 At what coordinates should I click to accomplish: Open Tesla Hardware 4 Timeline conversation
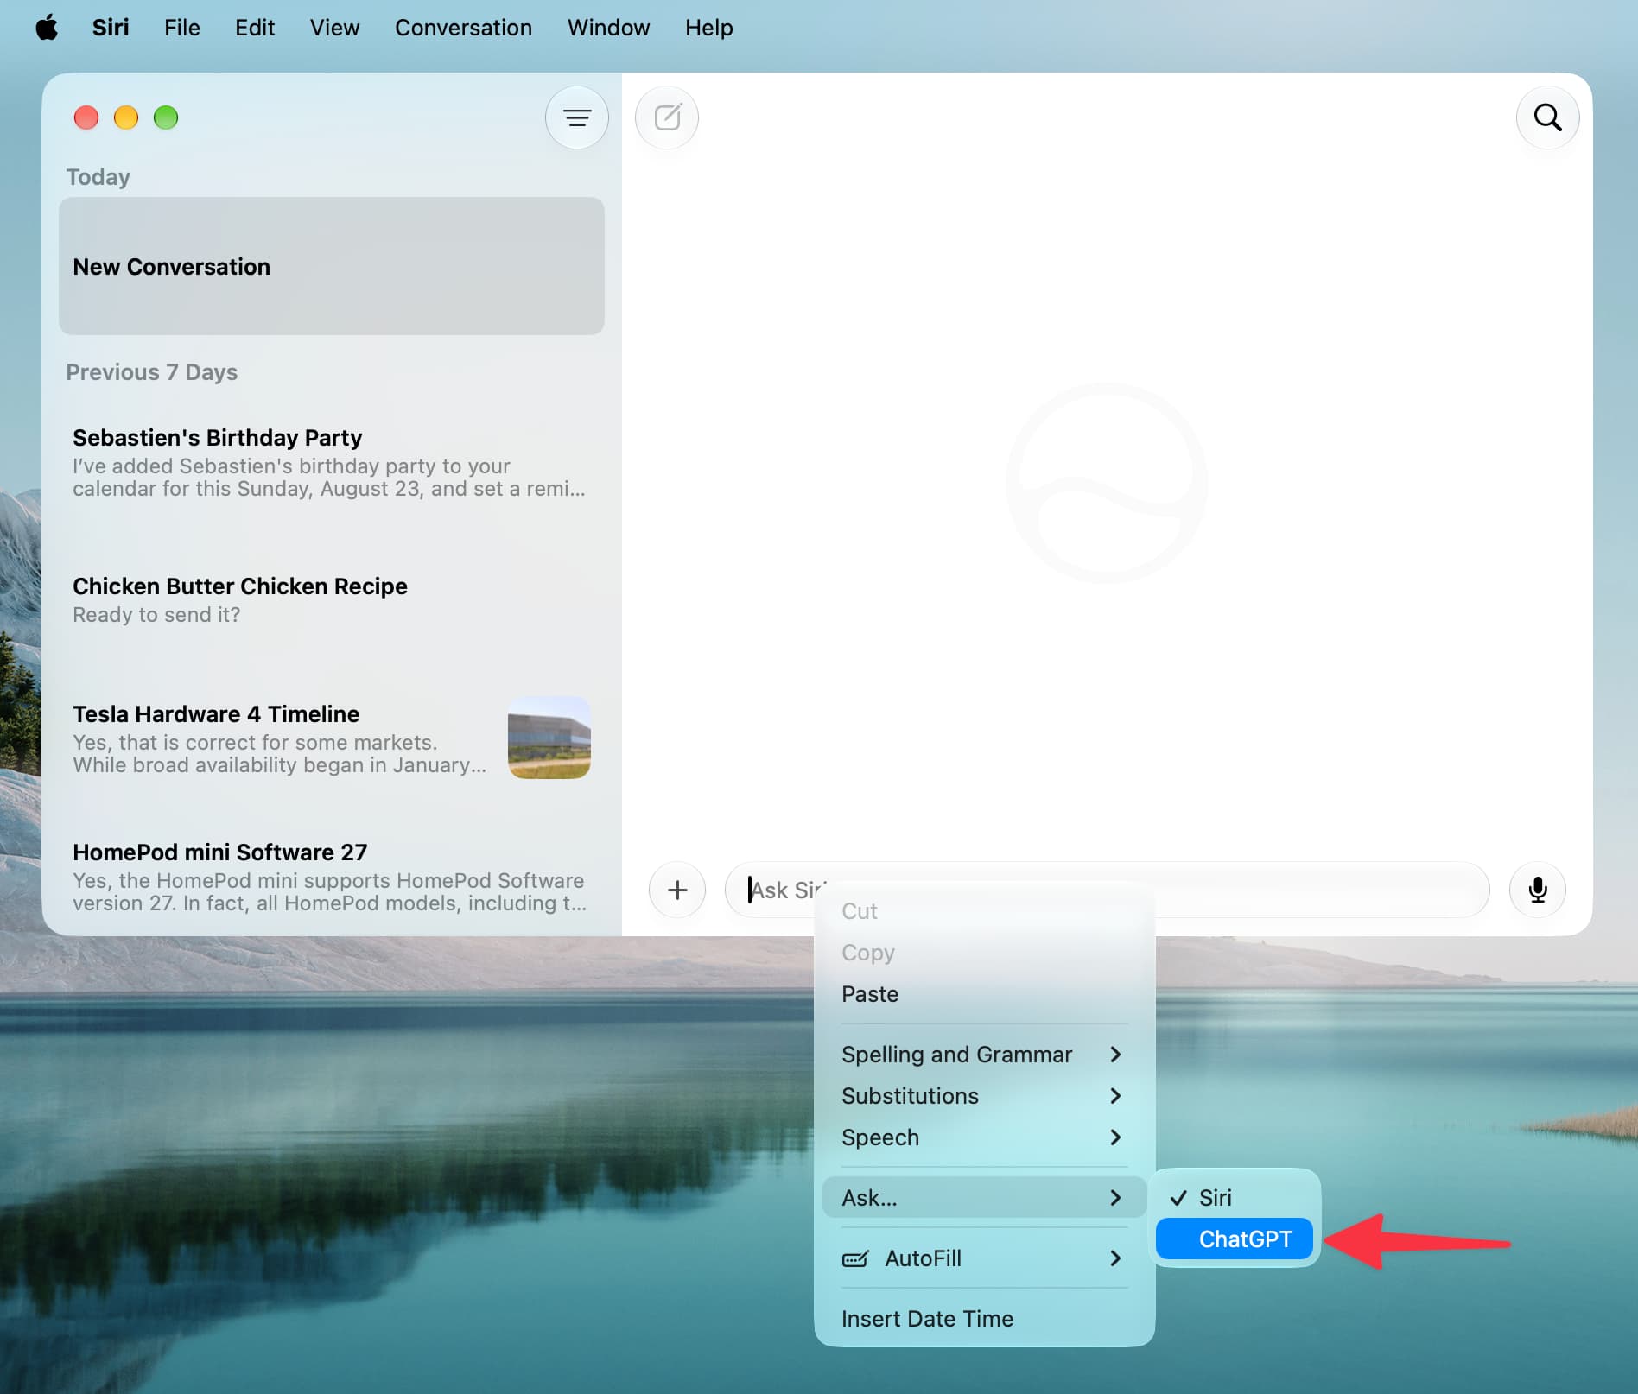coord(332,738)
